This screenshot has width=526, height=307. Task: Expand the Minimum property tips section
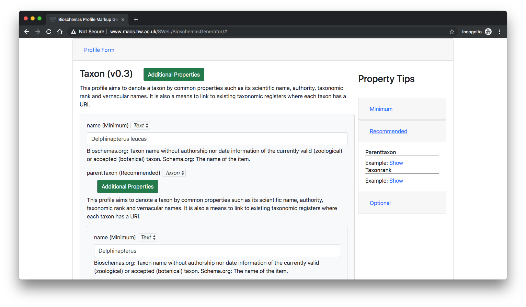[381, 109]
